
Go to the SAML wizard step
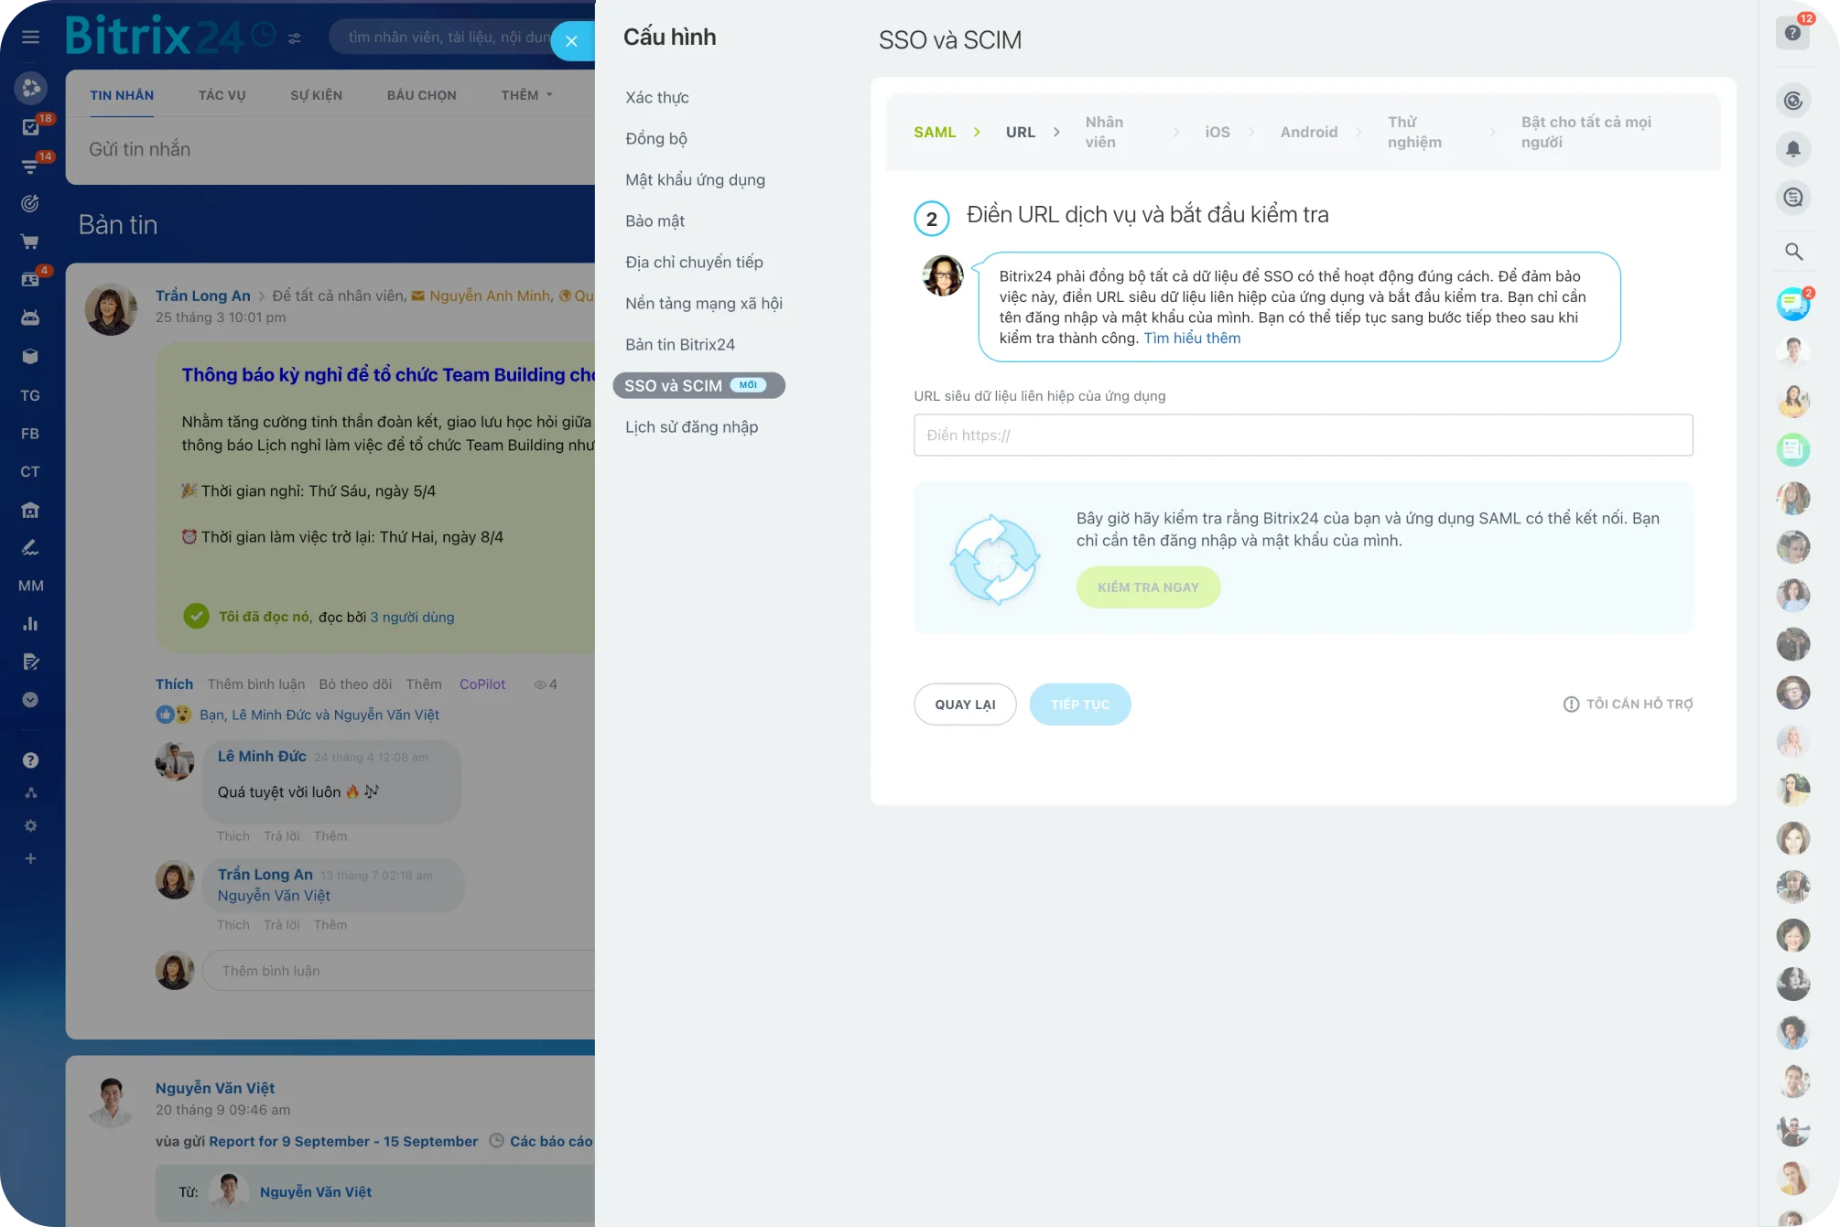[x=935, y=133]
